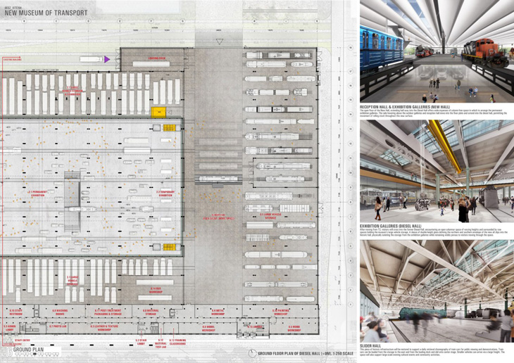Click the 2.2 Temporary Exhibition label
The width and height of the screenshot is (514, 363).
(165, 193)
